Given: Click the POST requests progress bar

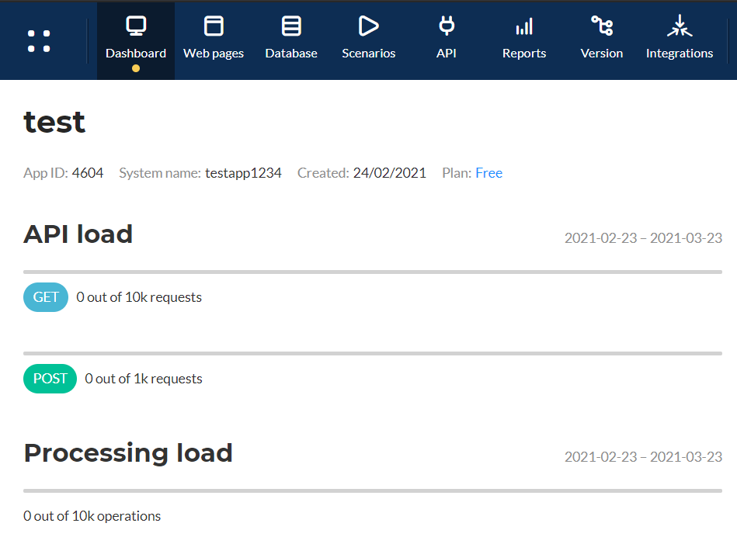Looking at the screenshot, I should coord(373,354).
